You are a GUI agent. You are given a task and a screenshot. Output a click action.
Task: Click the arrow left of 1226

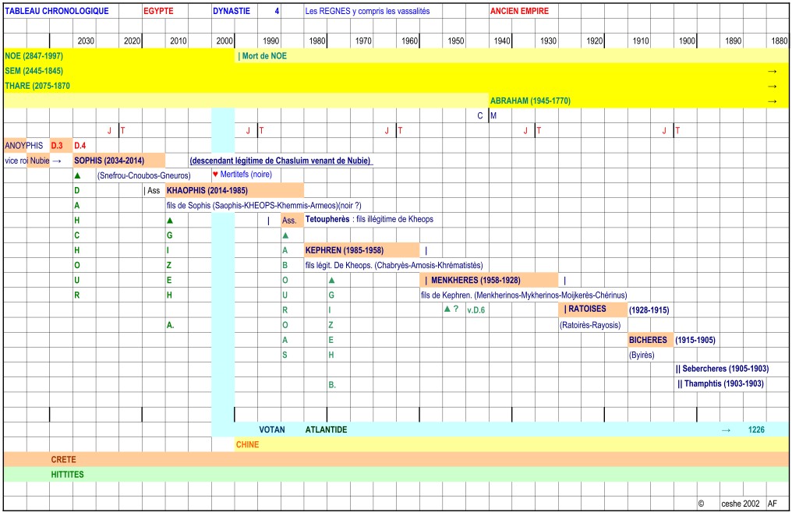pyautogui.click(x=726, y=429)
